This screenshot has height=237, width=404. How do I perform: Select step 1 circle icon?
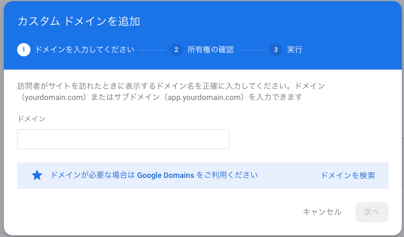click(24, 50)
